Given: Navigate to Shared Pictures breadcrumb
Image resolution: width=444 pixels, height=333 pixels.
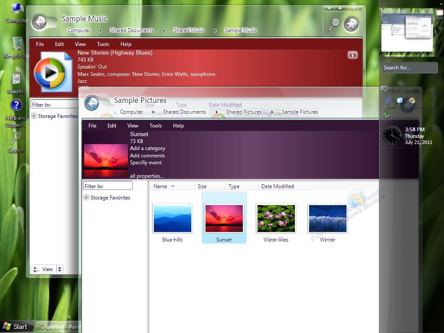Looking at the screenshot, I should coord(244,112).
